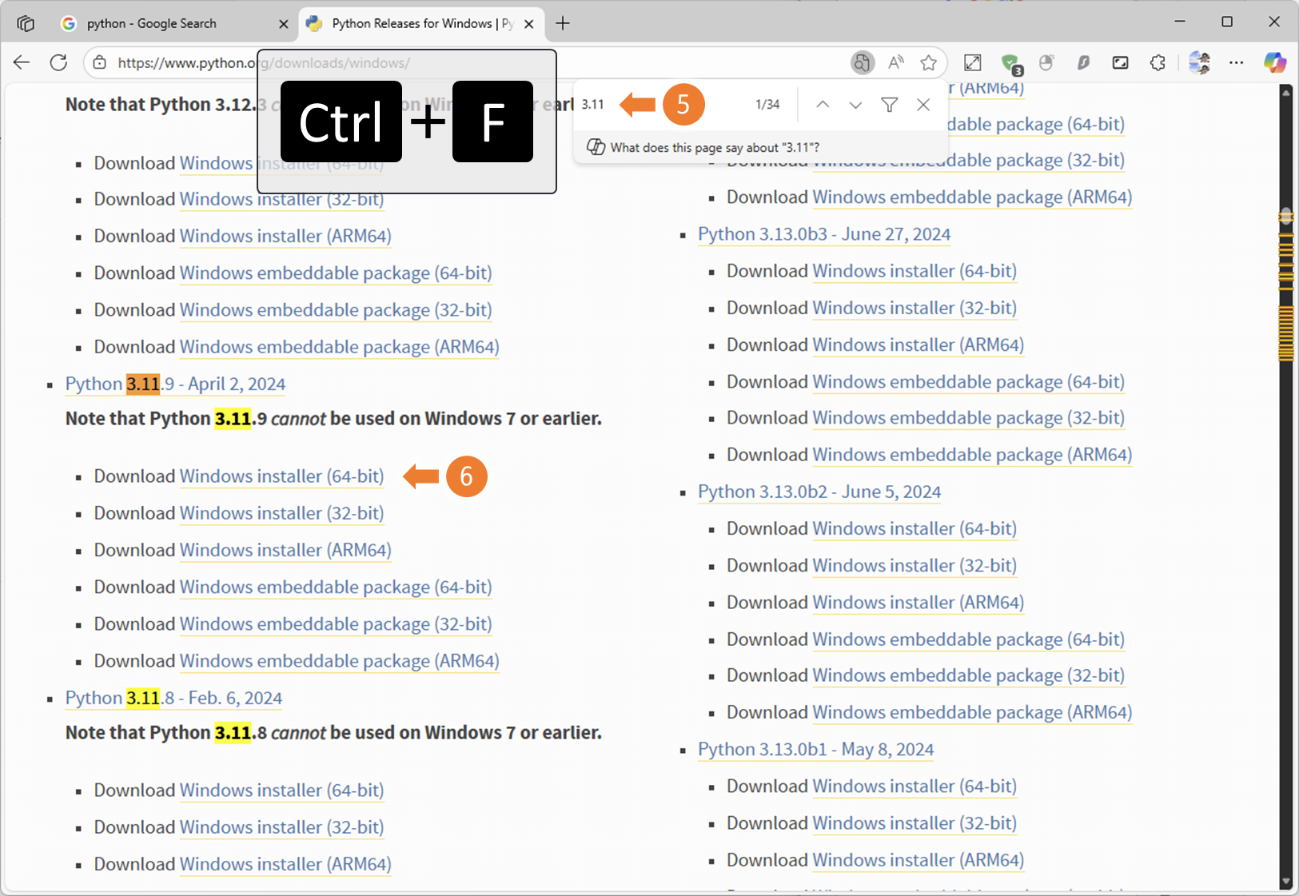Go to previous find result

823,105
